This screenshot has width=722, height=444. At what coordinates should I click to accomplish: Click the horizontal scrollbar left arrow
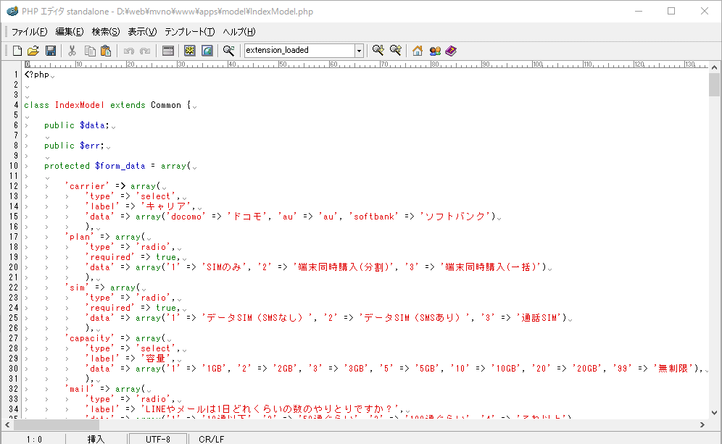click(x=7, y=424)
